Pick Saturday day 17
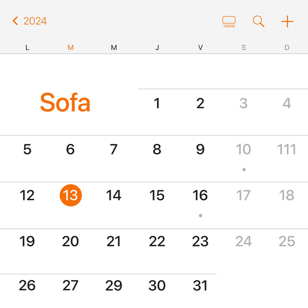The height and width of the screenshot is (308, 308). pos(244,195)
